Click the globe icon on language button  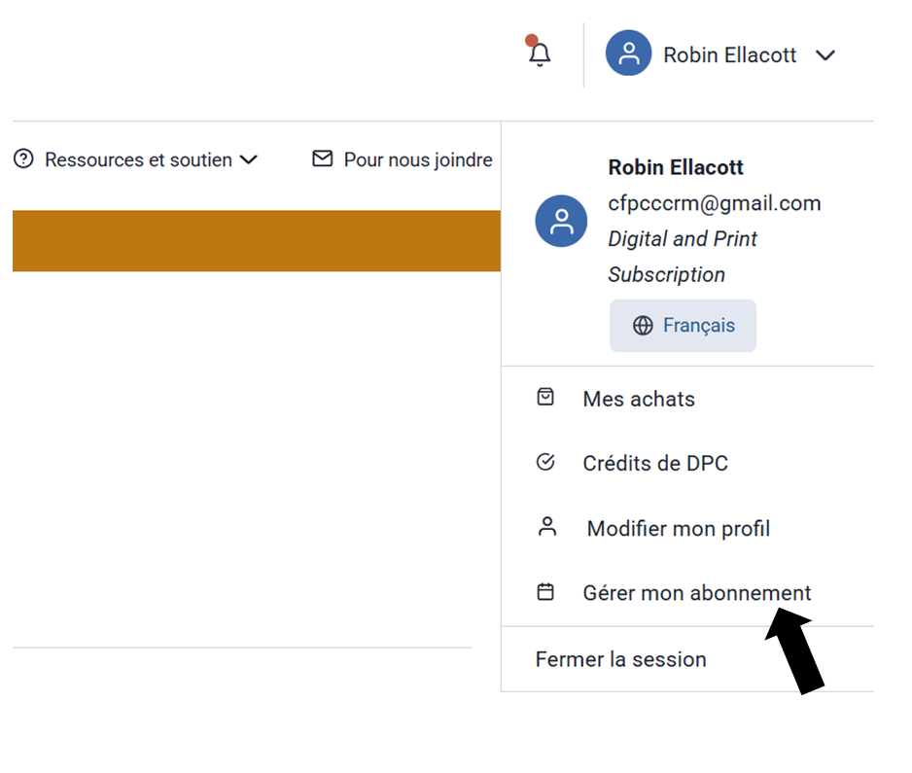[643, 326]
